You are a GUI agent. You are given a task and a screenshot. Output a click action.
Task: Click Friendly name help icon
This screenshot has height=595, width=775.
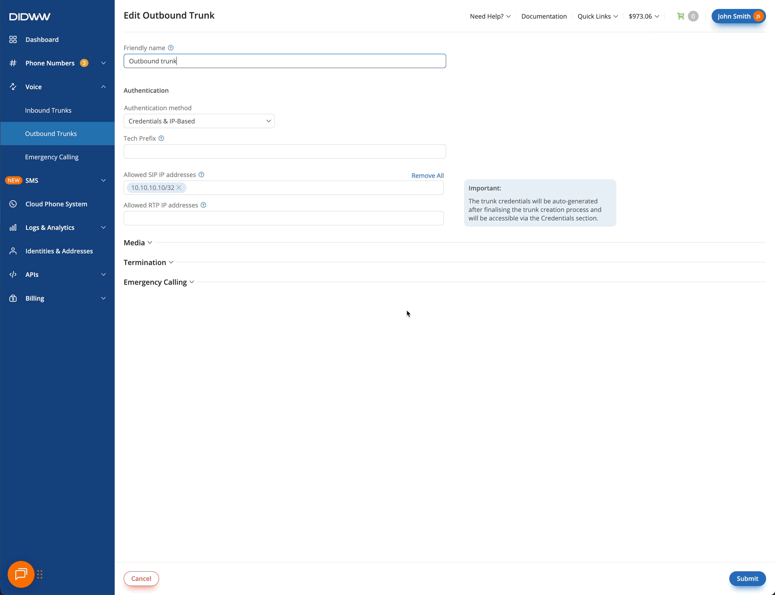pos(171,48)
